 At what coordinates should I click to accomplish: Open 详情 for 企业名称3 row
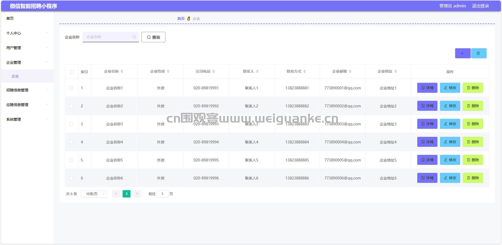click(x=427, y=124)
